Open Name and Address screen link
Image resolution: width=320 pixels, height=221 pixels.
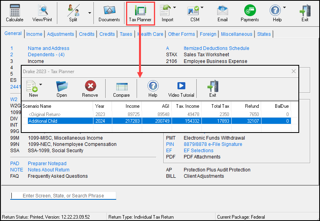coord(49,48)
